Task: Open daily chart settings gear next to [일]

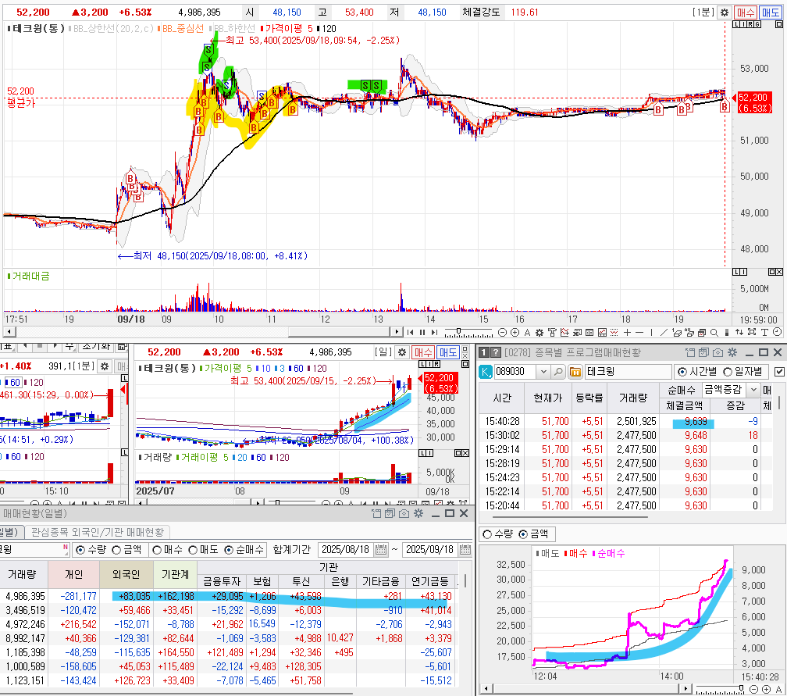Action: 401,352
